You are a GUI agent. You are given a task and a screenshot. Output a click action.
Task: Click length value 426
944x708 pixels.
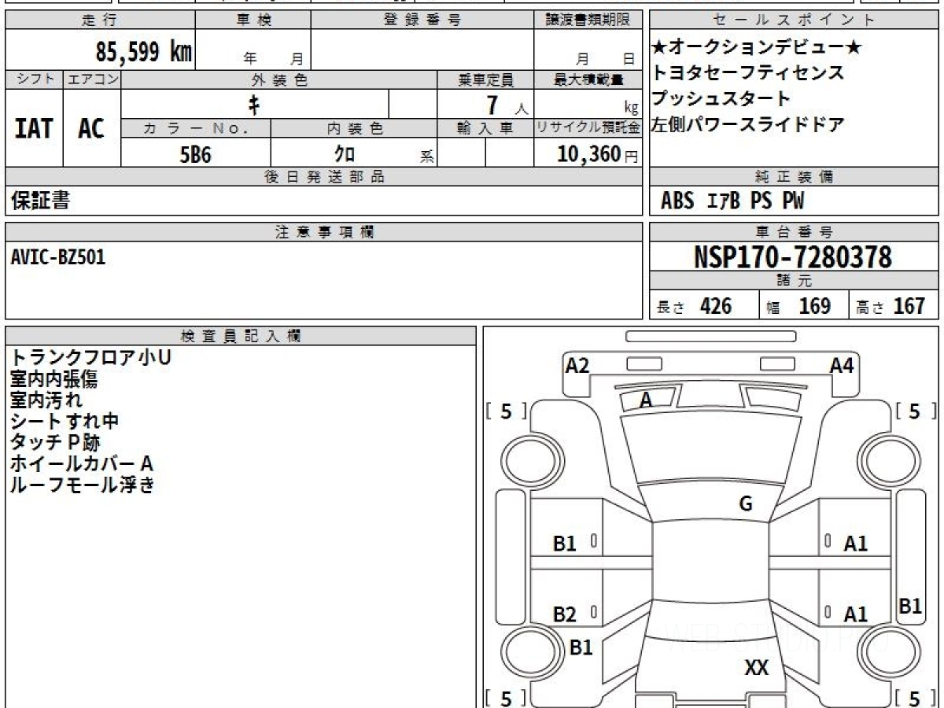[716, 306]
